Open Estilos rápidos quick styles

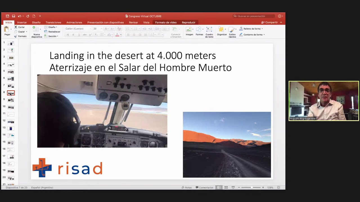pyautogui.click(x=232, y=32)
